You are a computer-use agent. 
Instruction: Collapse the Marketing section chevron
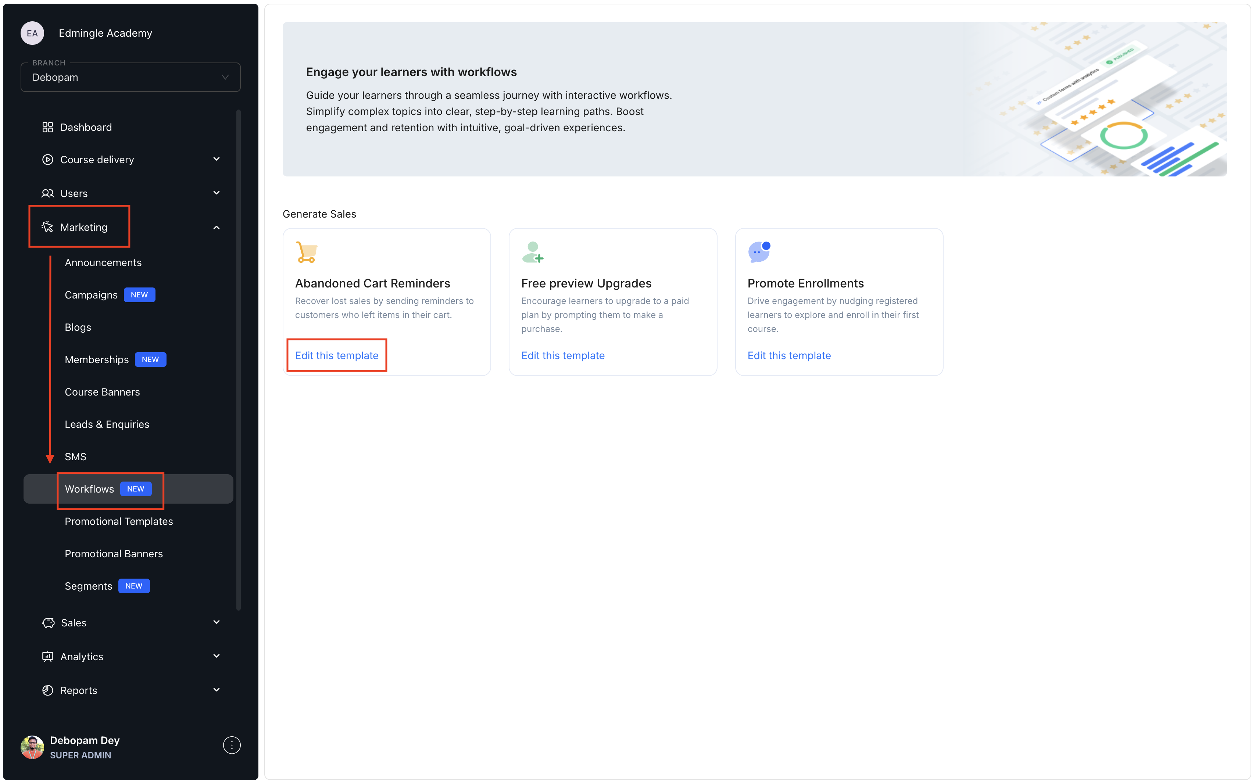point(217,227)
